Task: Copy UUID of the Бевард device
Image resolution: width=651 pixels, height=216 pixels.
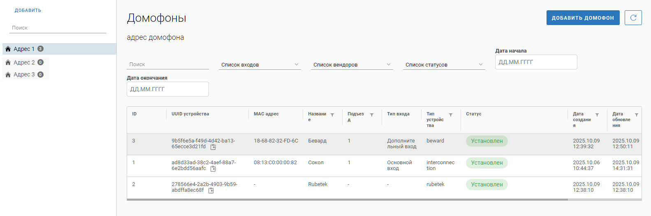Action: pos(213,147)
